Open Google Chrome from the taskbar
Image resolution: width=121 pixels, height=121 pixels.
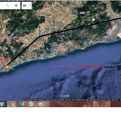12,104
